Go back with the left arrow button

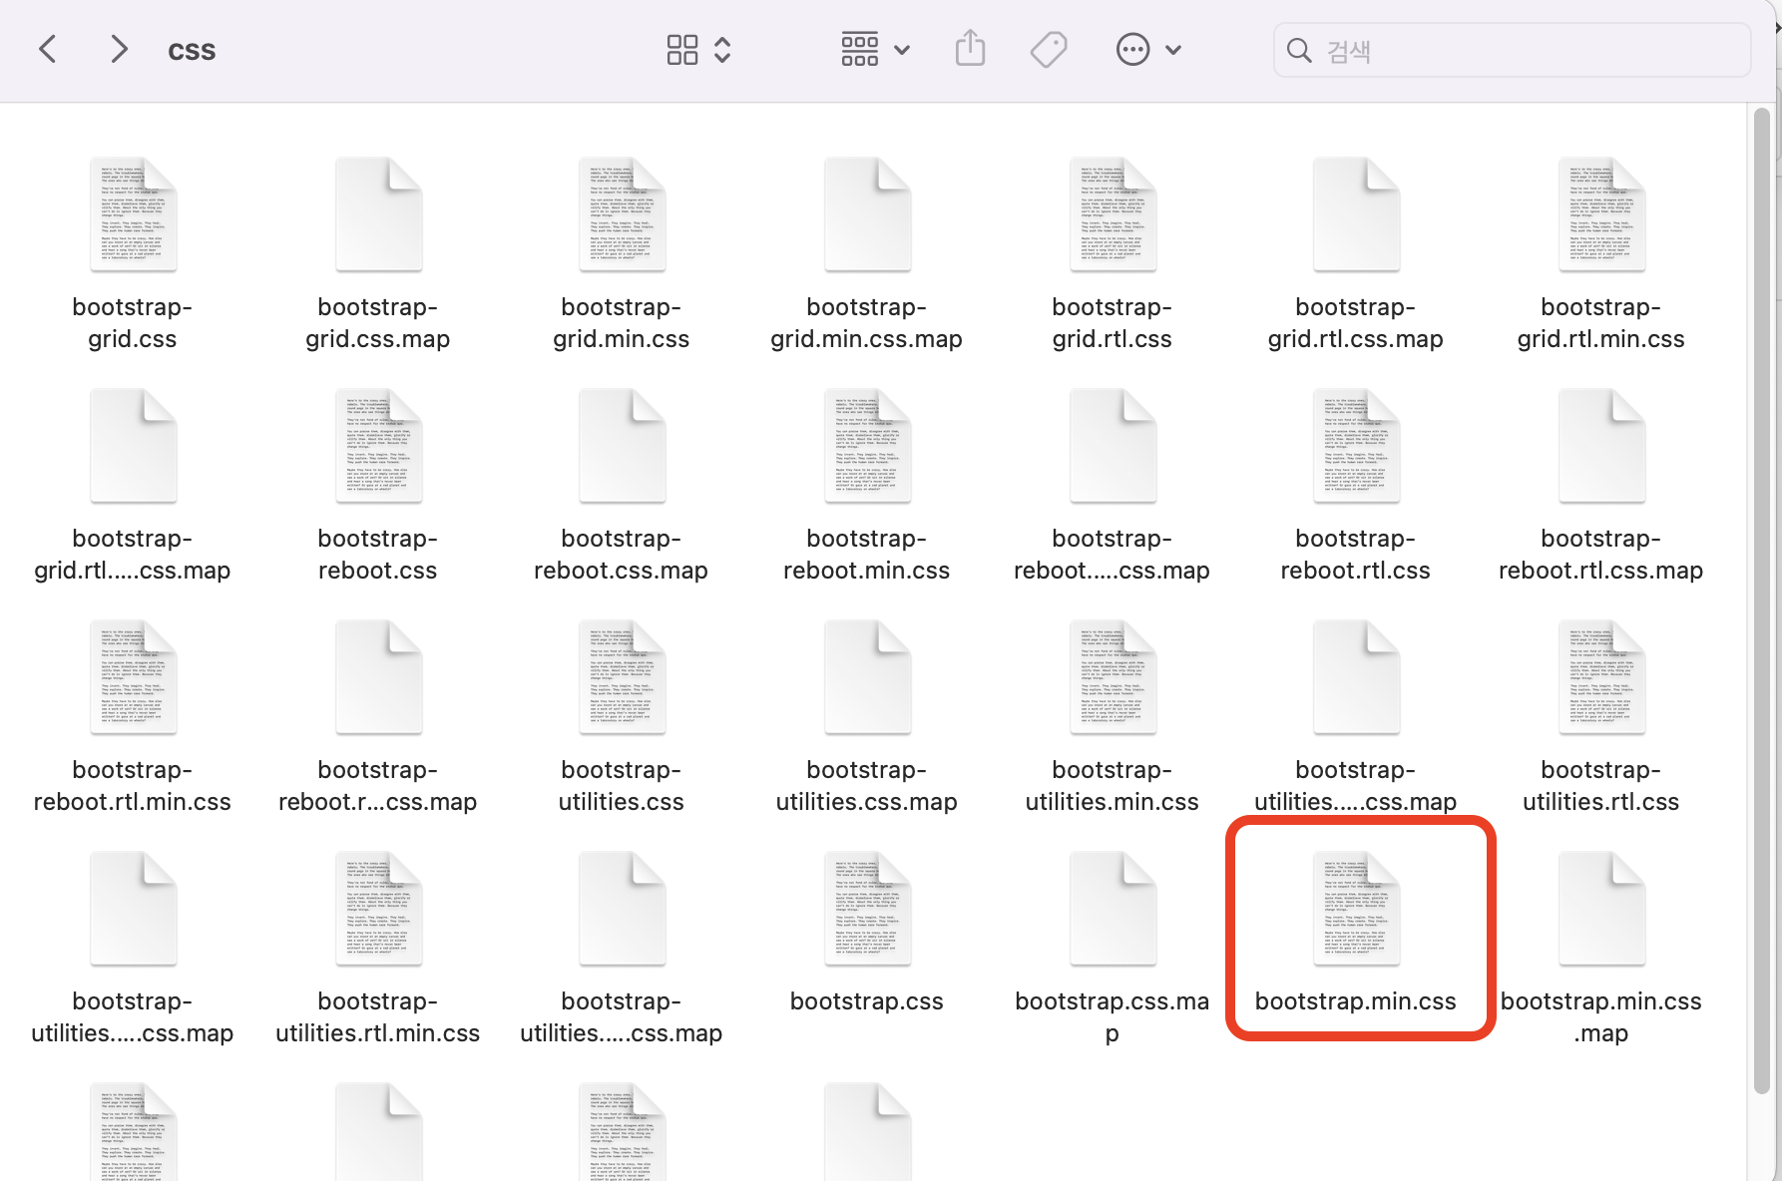47,49
